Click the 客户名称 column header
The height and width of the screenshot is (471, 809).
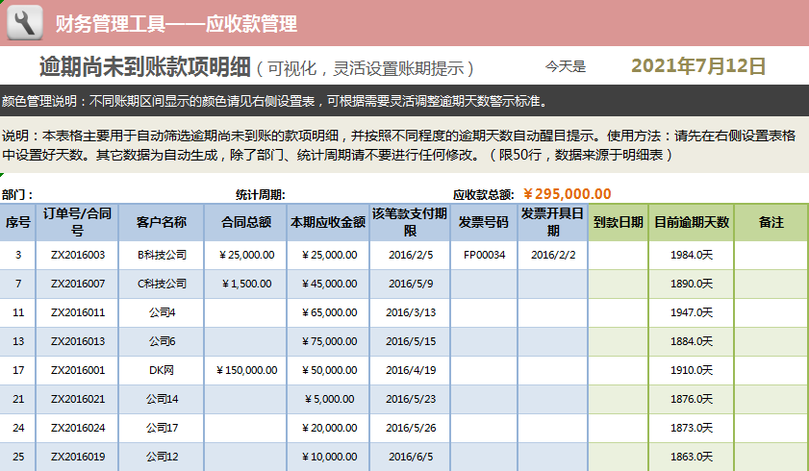click(162, 222)
